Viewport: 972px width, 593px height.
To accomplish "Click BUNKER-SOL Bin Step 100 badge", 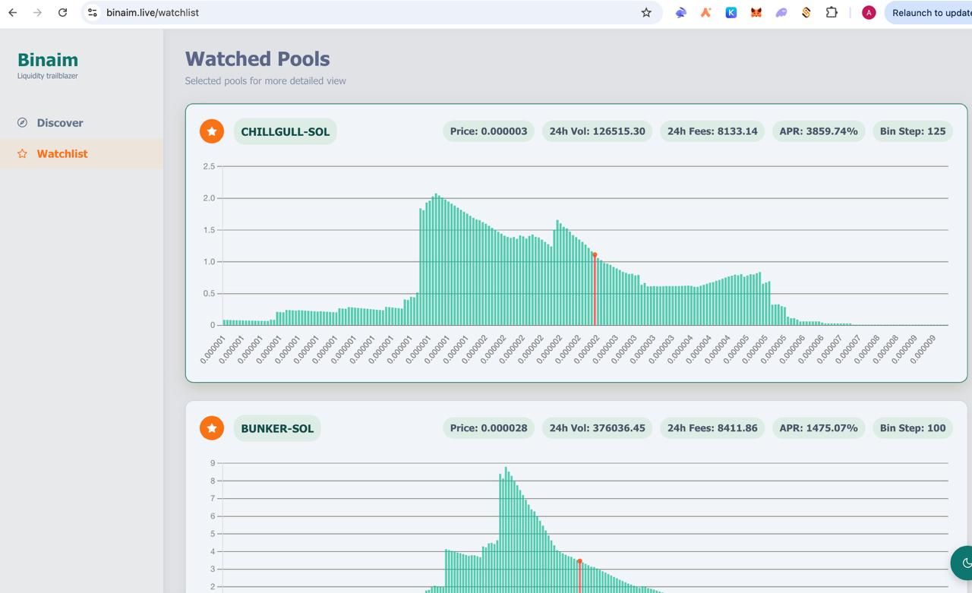I will coord(913,428).
